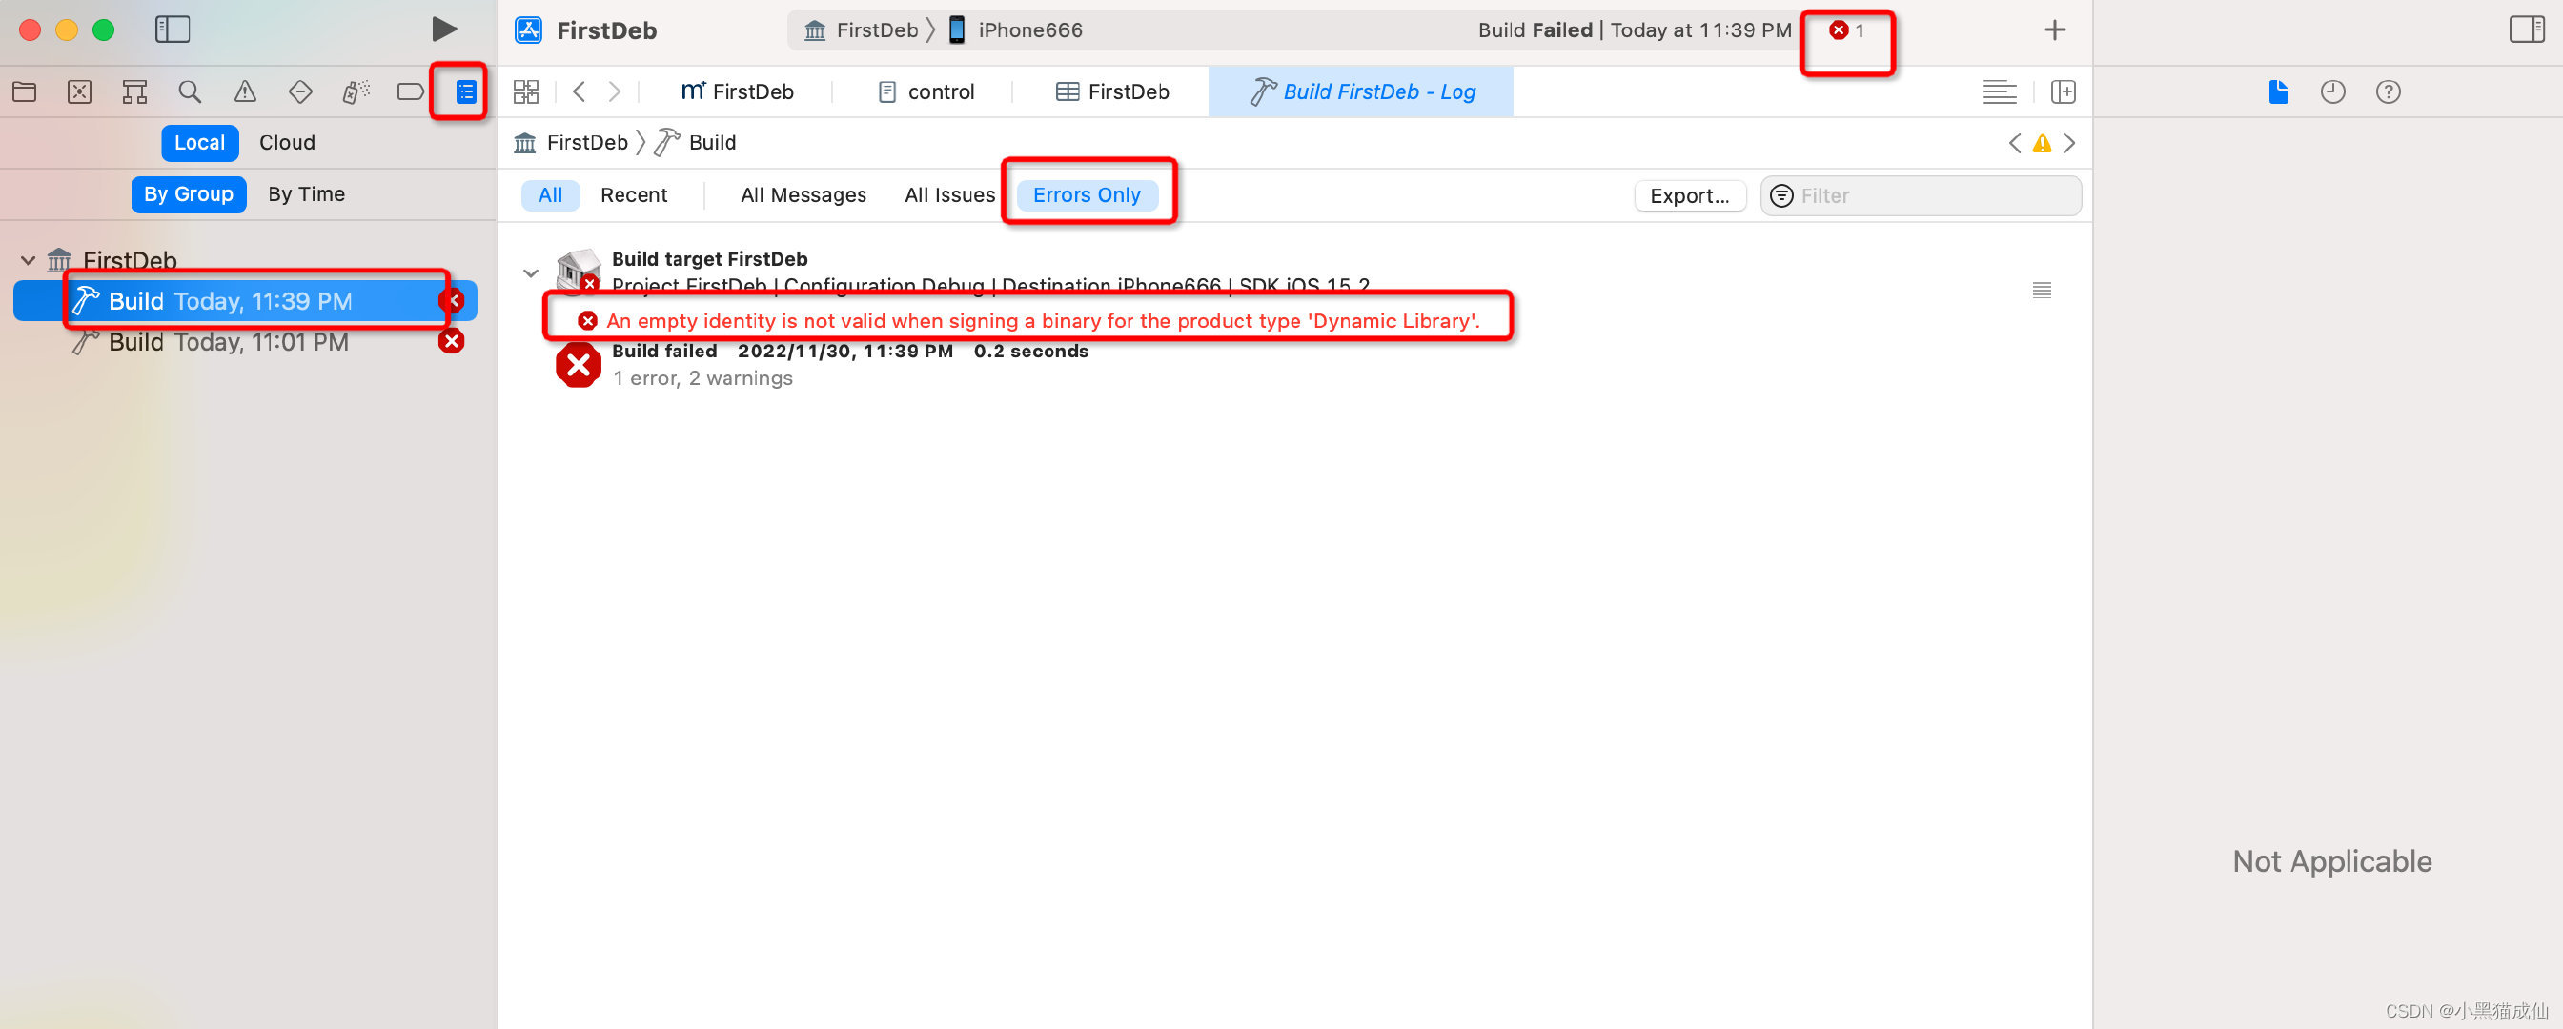Viewport: 2563px width, 1029px height.
Task: Click the Run button in toolbar
Action: point(439,30)
